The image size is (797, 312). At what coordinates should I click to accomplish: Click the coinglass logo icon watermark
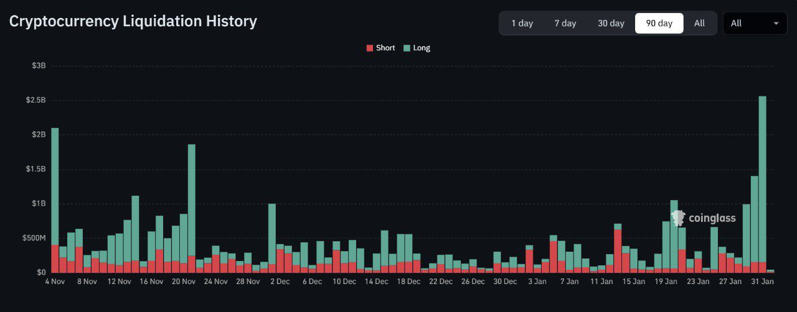coord(678,218)
